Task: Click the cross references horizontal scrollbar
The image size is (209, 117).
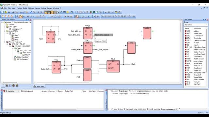Action: coord(40,109)
